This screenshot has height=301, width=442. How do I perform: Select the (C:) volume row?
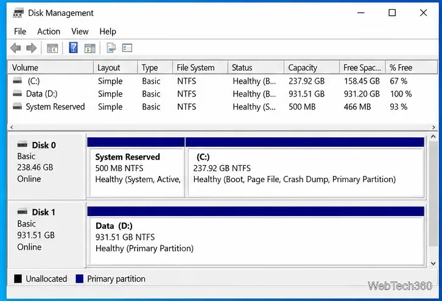tap(223, 81)
